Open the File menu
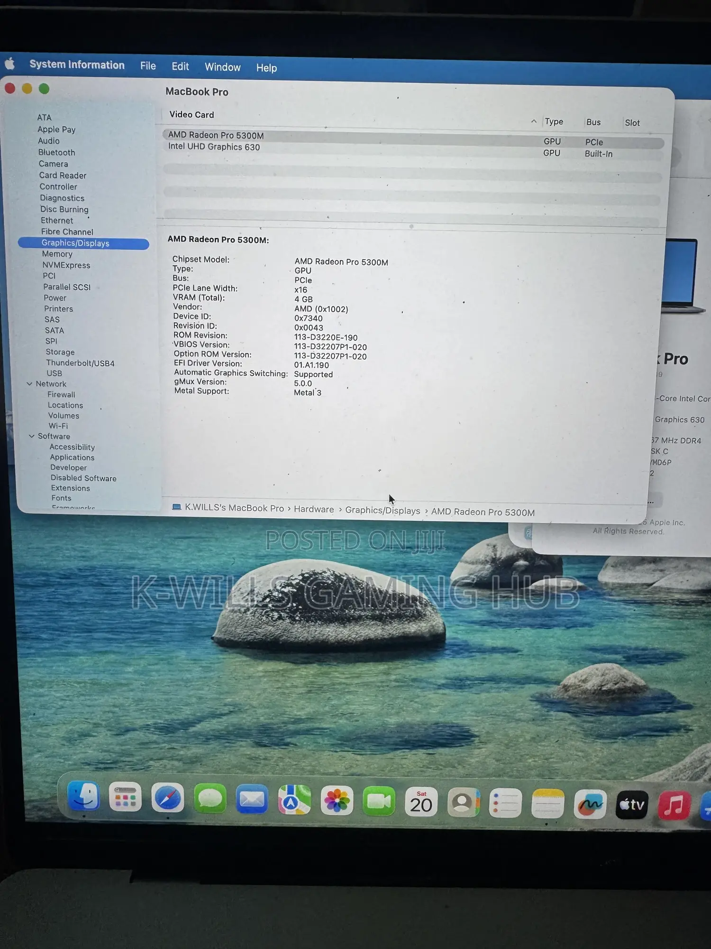The width and height of the screenshot is (711, 949). tap(148, 66)
